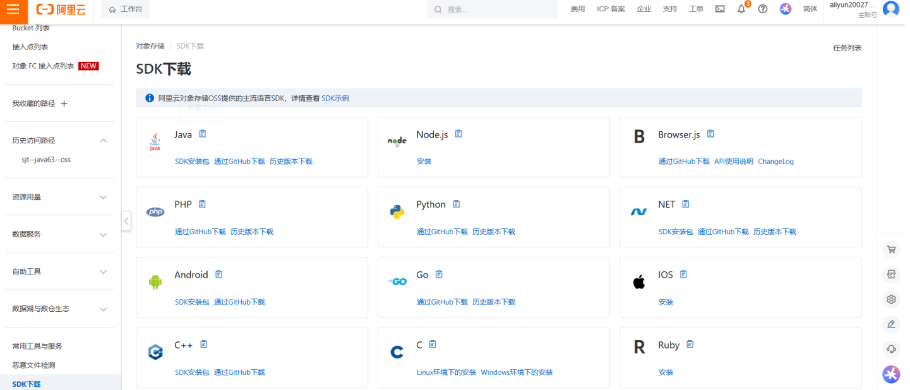
Task: Click the plus icon beside 我收藏的路径
Action: pyautogui.click(x=64, y=103)
